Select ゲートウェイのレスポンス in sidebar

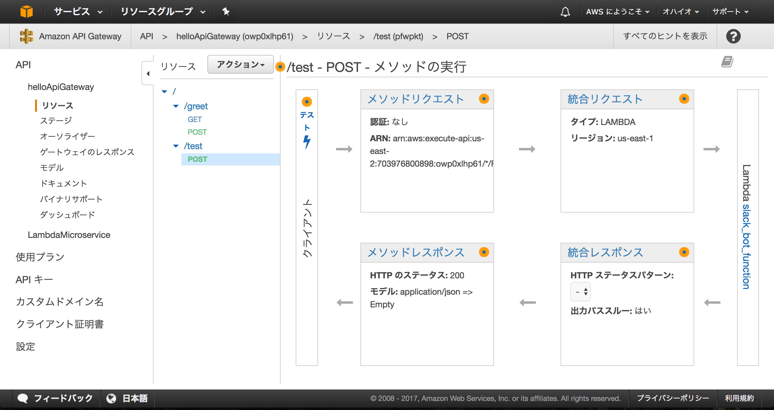[87, 152]
